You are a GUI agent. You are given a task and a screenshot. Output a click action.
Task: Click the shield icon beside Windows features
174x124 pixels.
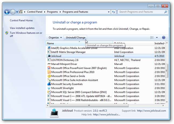click(x=7, y=33)
